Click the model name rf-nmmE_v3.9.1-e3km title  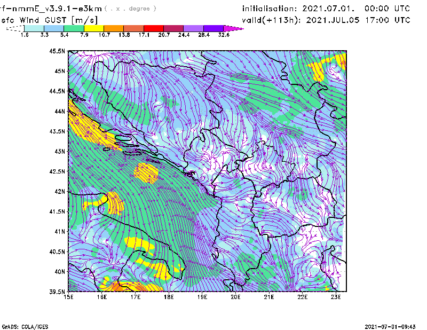(51, 9)
